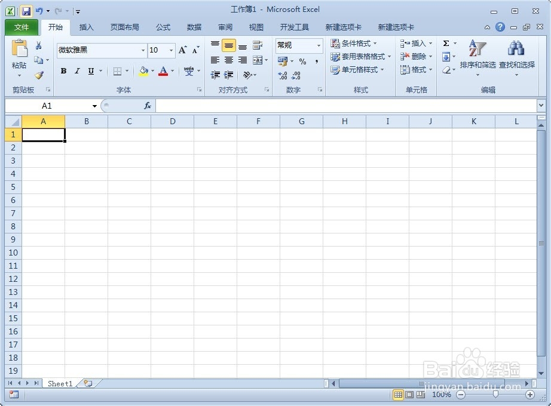
Task: Open Font dialog launcher in 字体 group
Action: pos(199,90)
